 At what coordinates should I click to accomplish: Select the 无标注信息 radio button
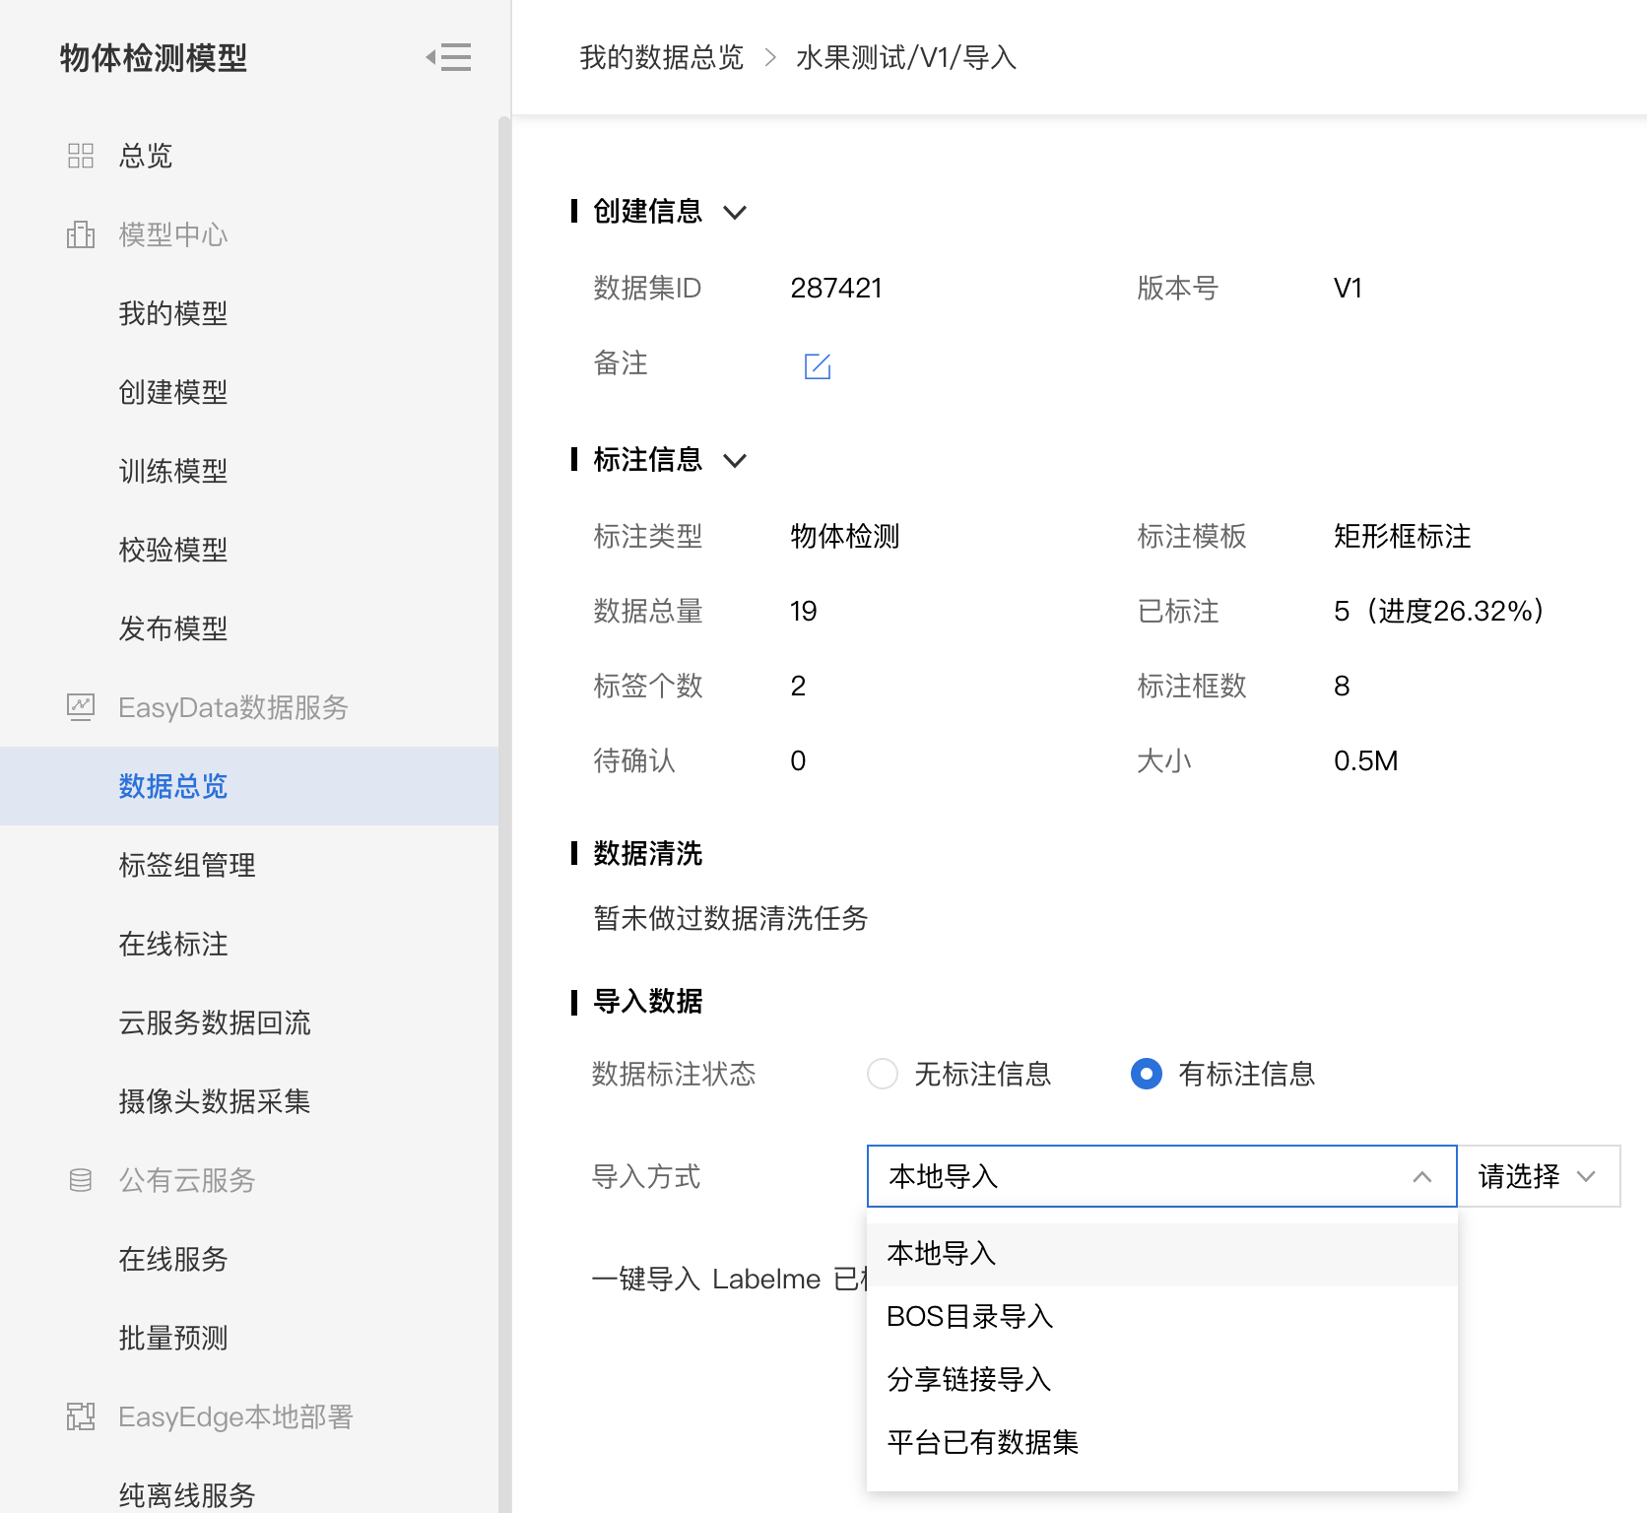883,1074
